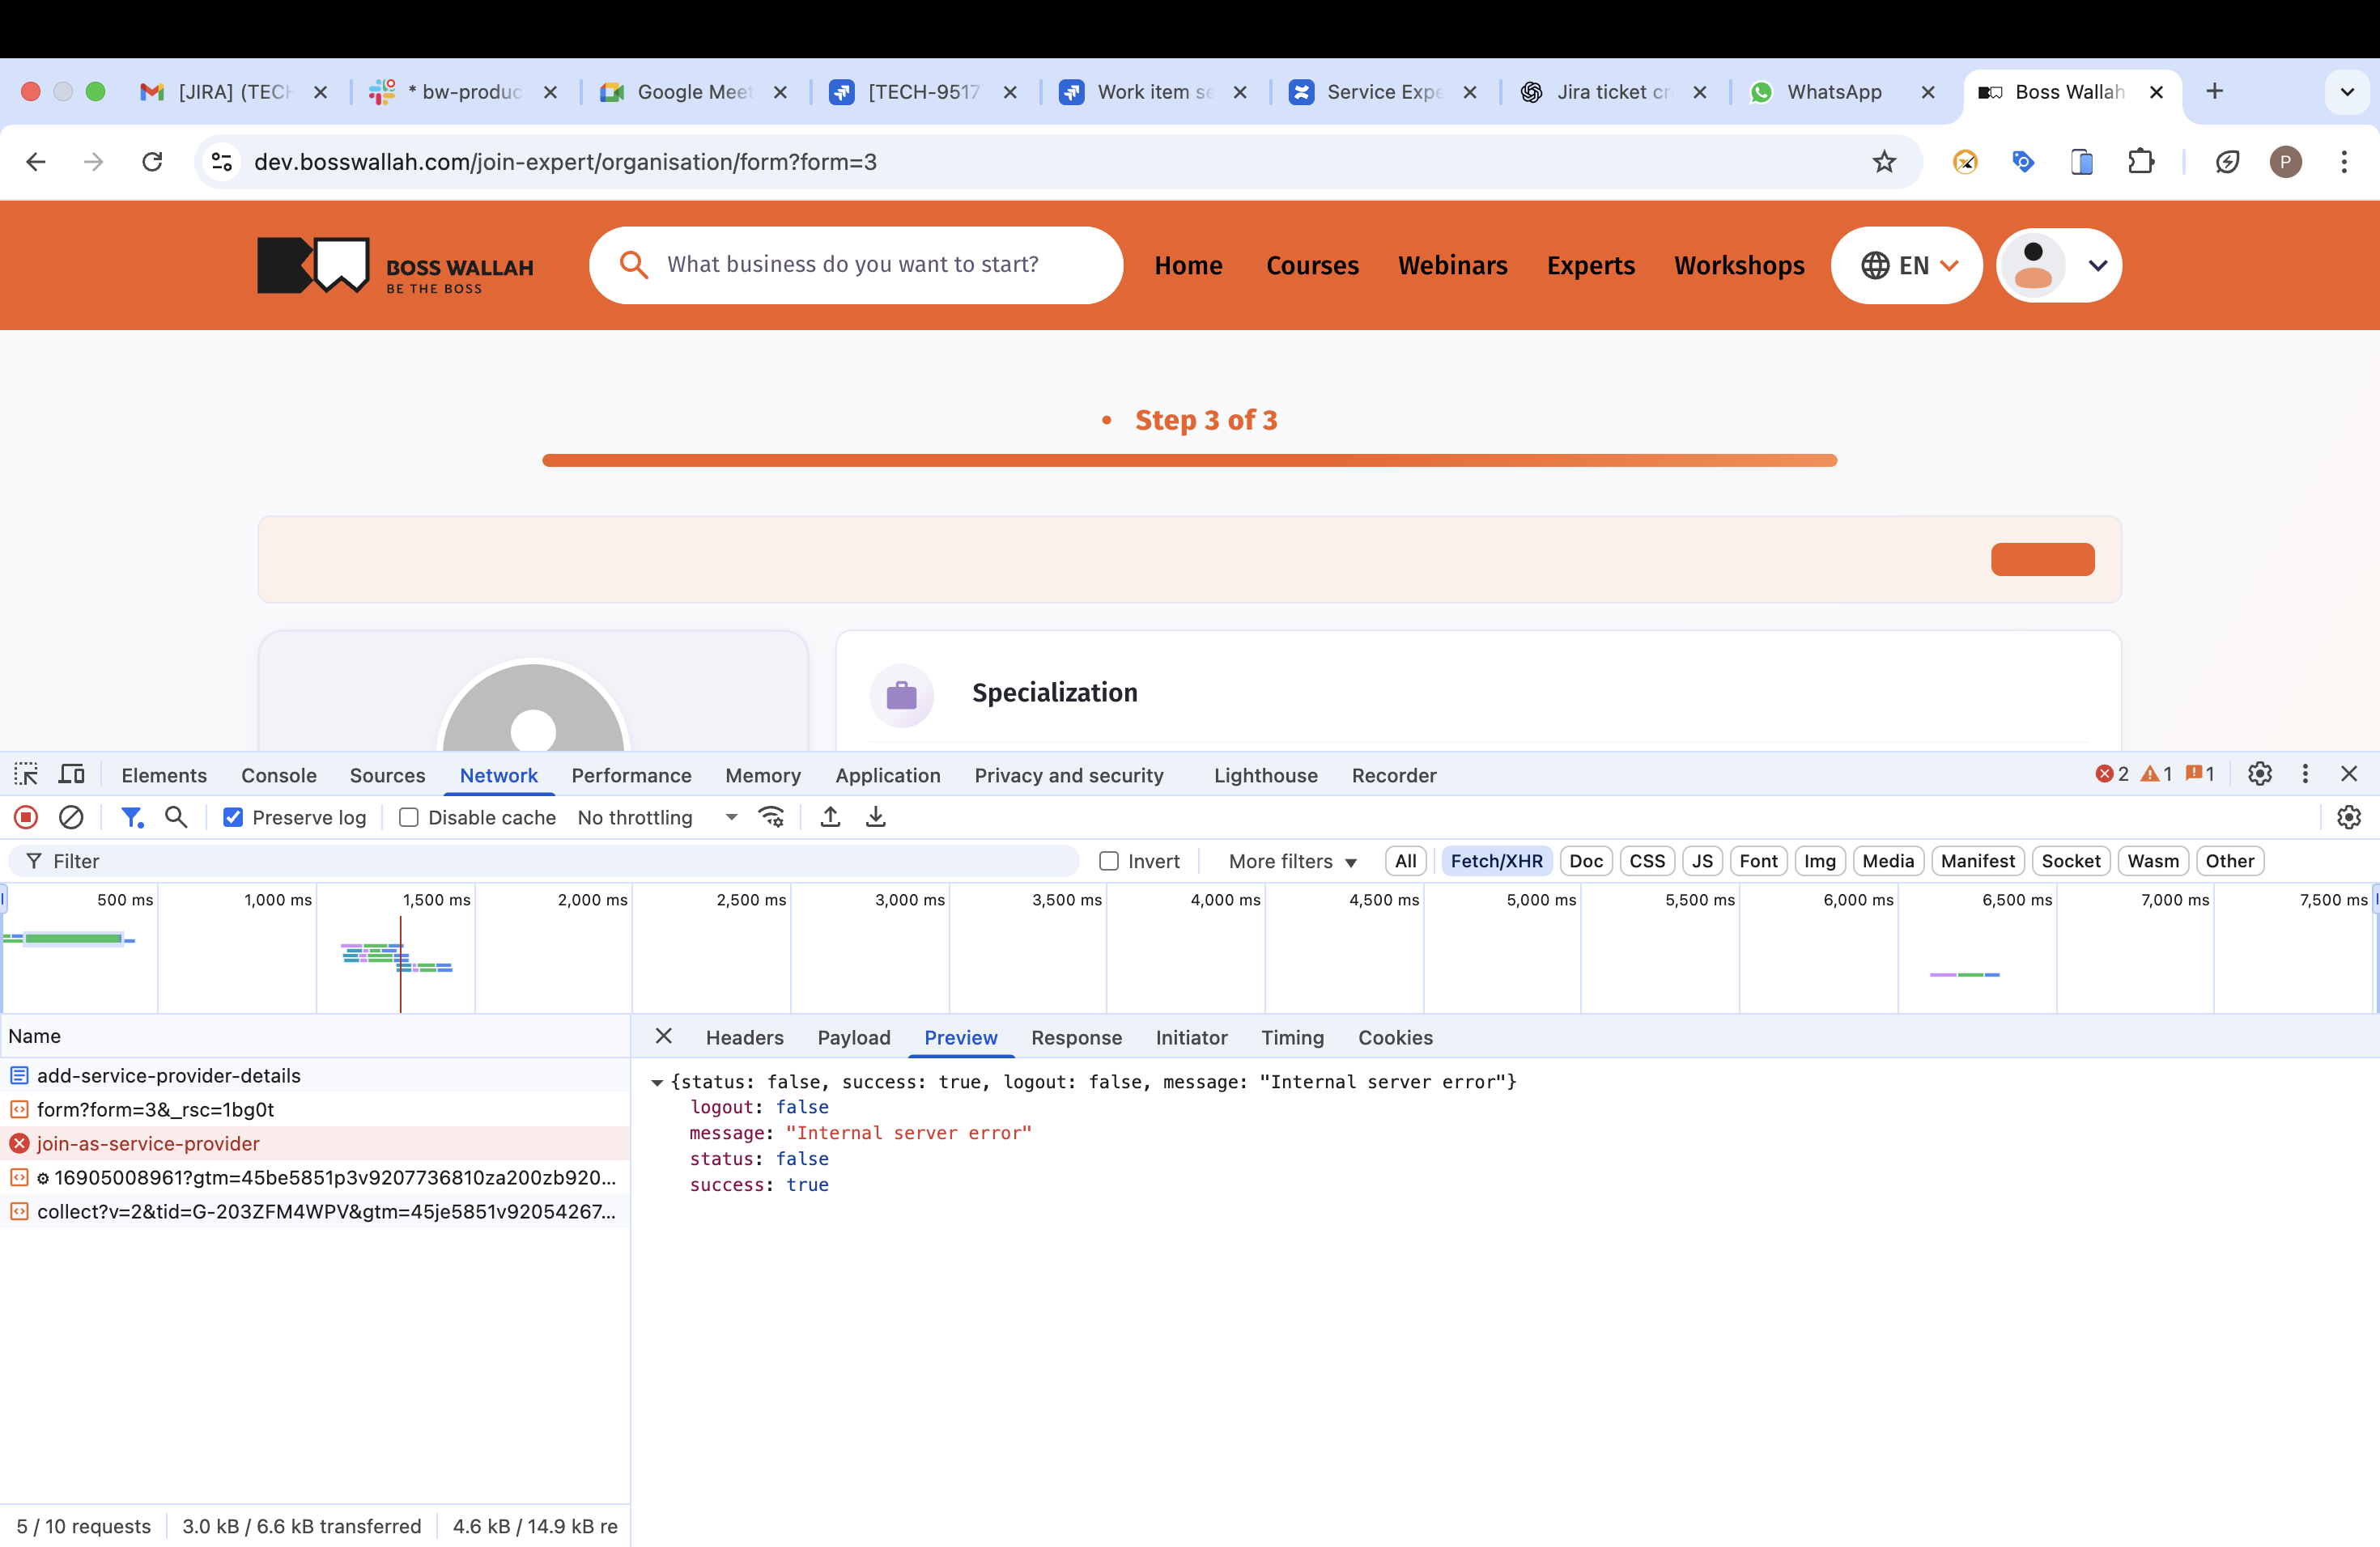Screen dimensions: 2380x1547
Task: Toggle the Preserve log checkbox
Action: click(233, 817)
